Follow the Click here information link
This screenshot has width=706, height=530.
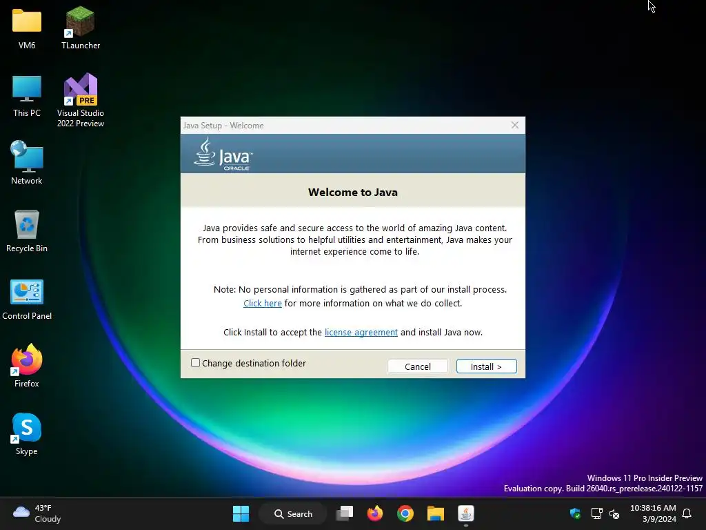click(263, 304)
